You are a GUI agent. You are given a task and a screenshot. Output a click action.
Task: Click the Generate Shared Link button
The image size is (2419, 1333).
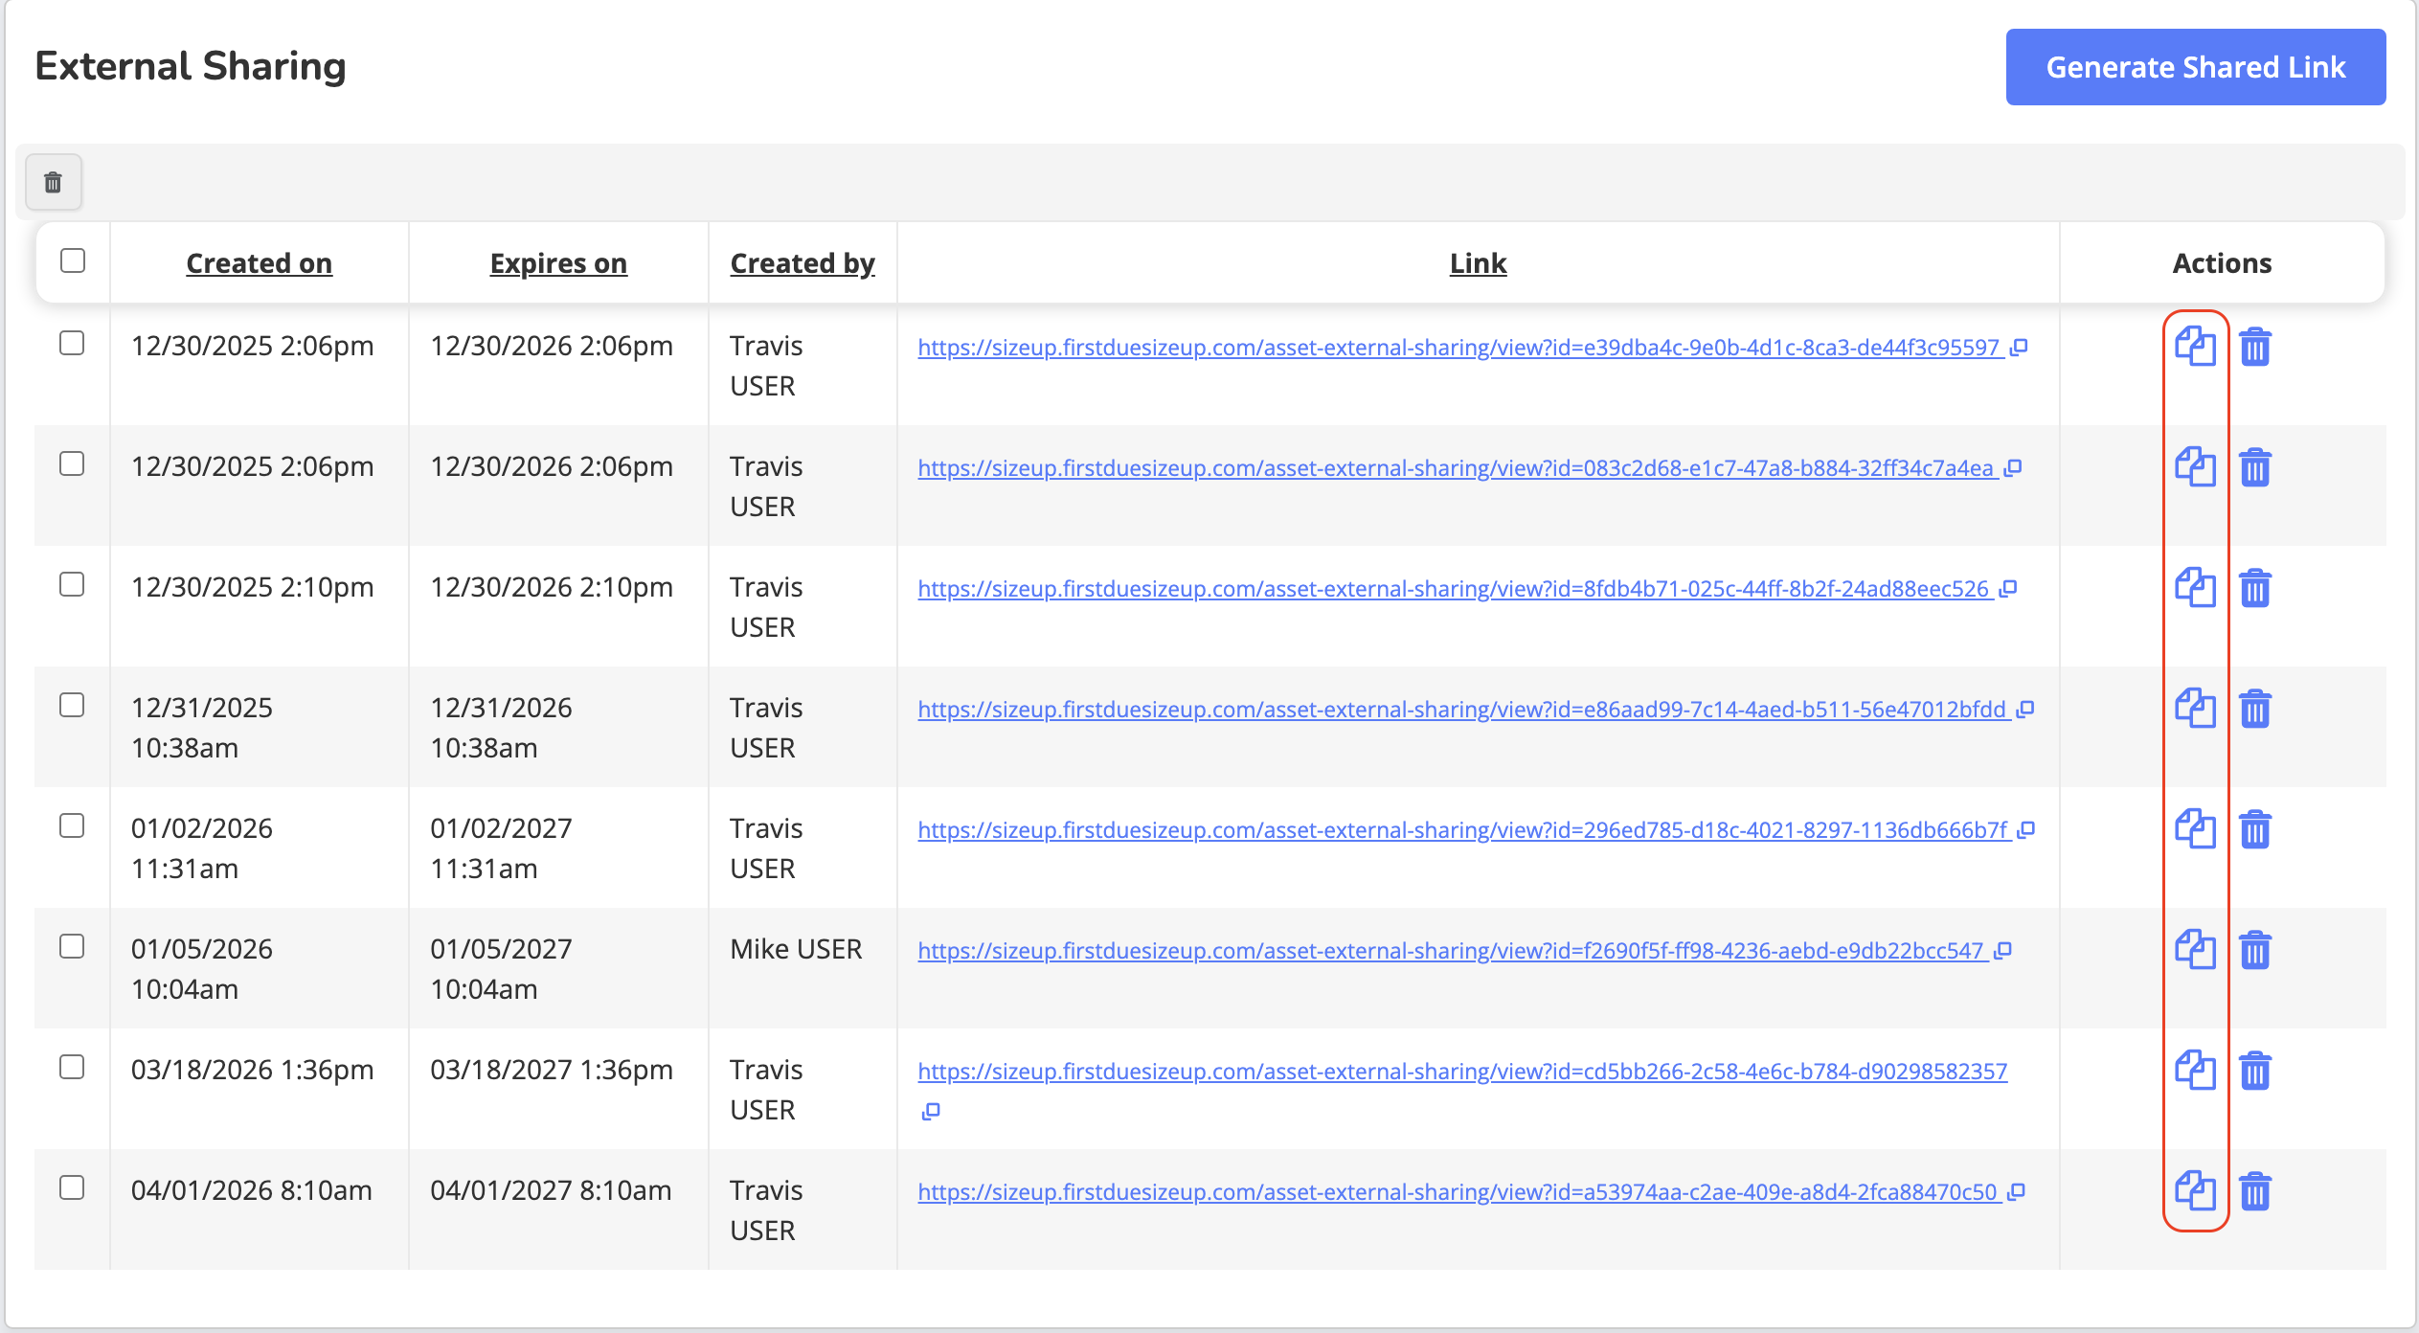[x=2196, y=67]
